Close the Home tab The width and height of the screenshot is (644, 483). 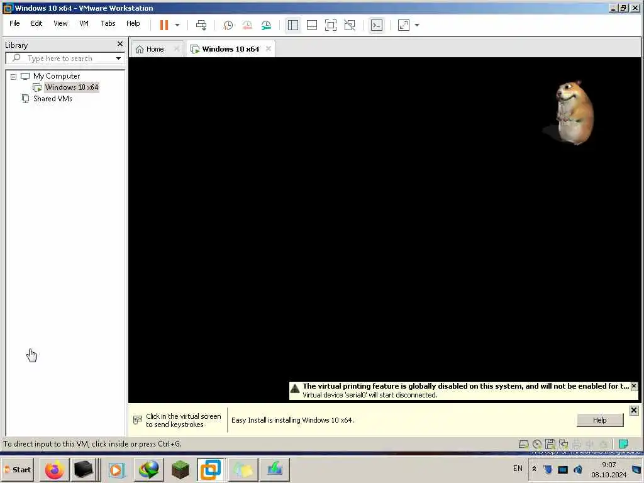[177, 48]
